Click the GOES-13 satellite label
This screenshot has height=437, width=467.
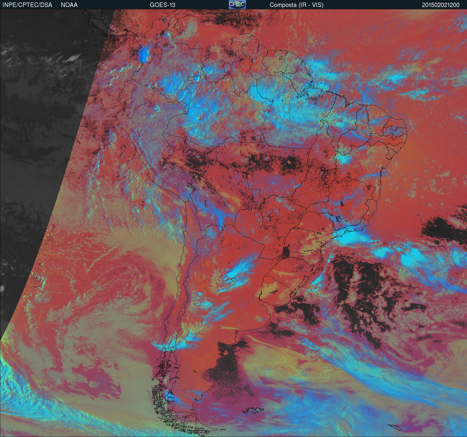(162, 5)
